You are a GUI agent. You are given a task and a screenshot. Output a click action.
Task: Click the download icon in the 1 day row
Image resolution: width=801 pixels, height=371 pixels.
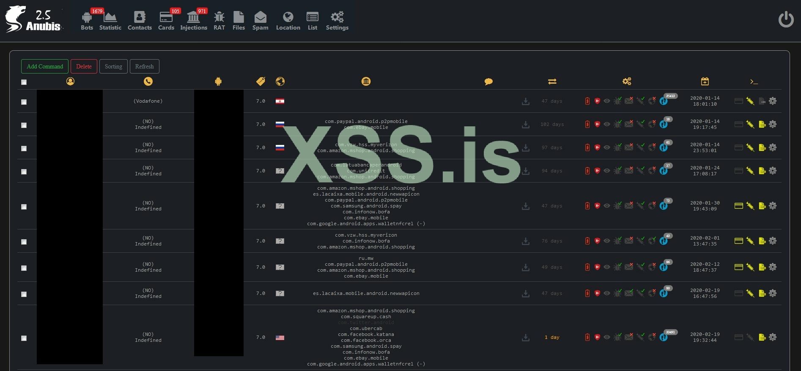526,338
